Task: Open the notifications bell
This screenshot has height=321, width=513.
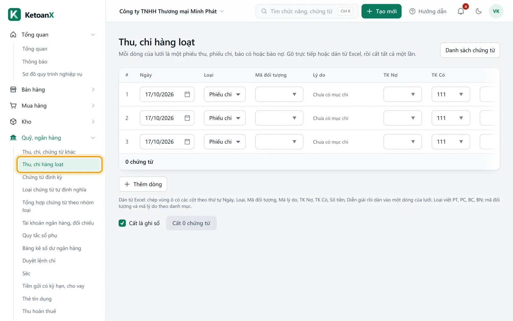Action: (x=461, y=11)
